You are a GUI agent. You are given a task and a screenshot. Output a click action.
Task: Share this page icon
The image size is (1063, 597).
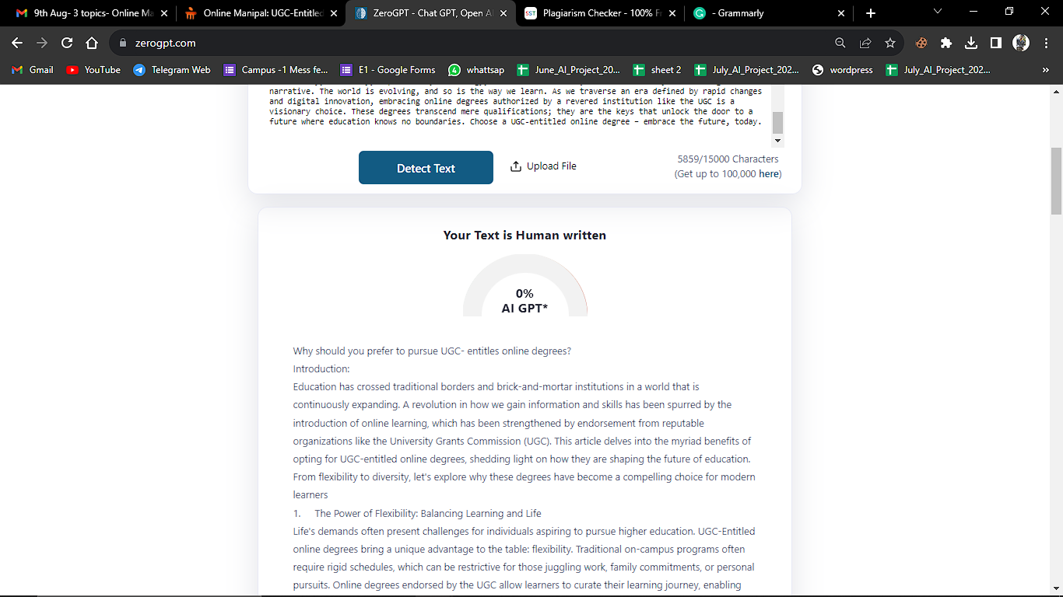(x=865, y=44)
